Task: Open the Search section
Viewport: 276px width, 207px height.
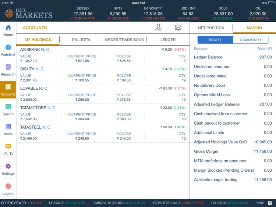Action: point(8,110)
